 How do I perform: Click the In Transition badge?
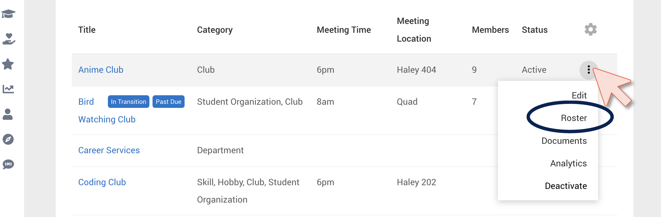tap(128, 102)
